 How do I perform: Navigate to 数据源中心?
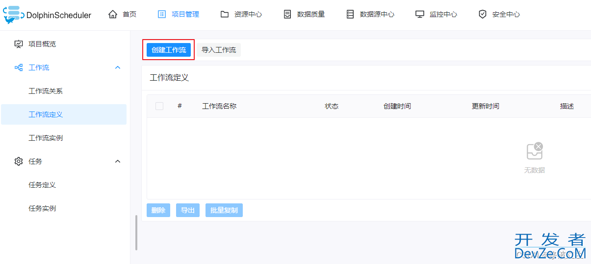point(377,14)
